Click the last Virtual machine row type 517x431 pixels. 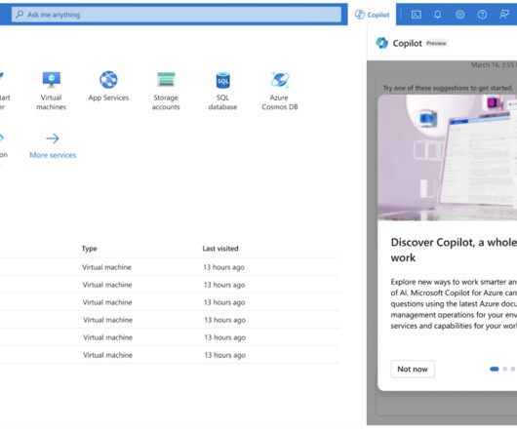pos(108,355)
